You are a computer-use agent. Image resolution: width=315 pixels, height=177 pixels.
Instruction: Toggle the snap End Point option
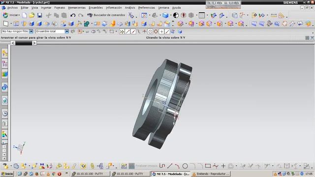(x=128, y=31)
